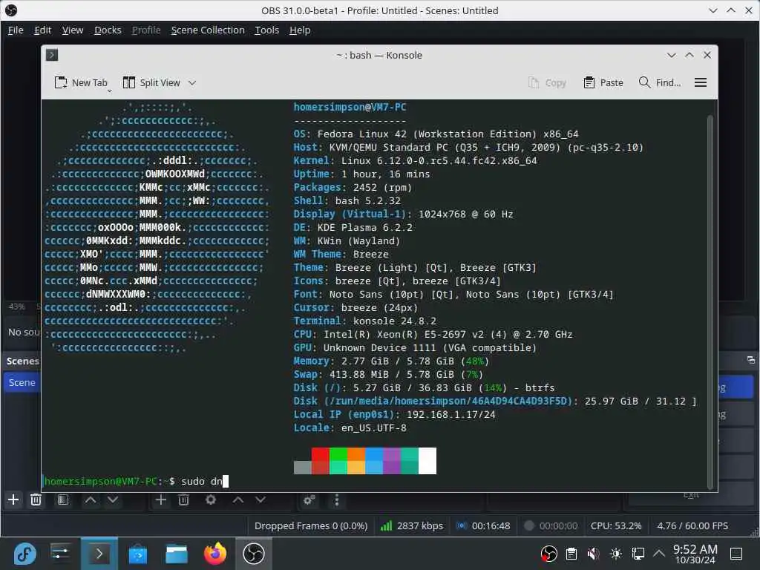Viewport: 760px width, 570px height.
Task: Click the Konsole terminal icon in title bar
Action: click(52, 55)
